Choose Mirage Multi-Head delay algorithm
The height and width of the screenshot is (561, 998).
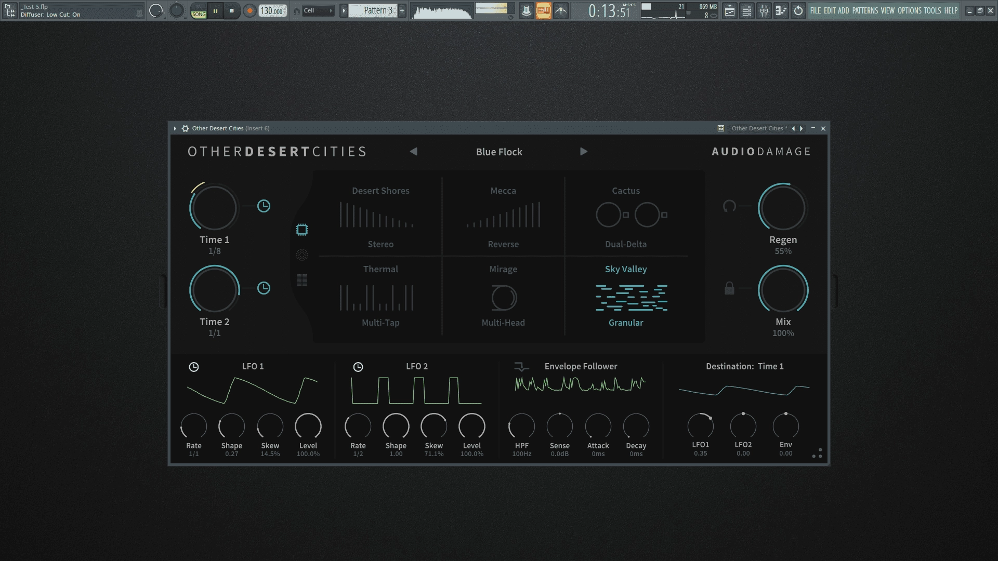tap(503, 296)
